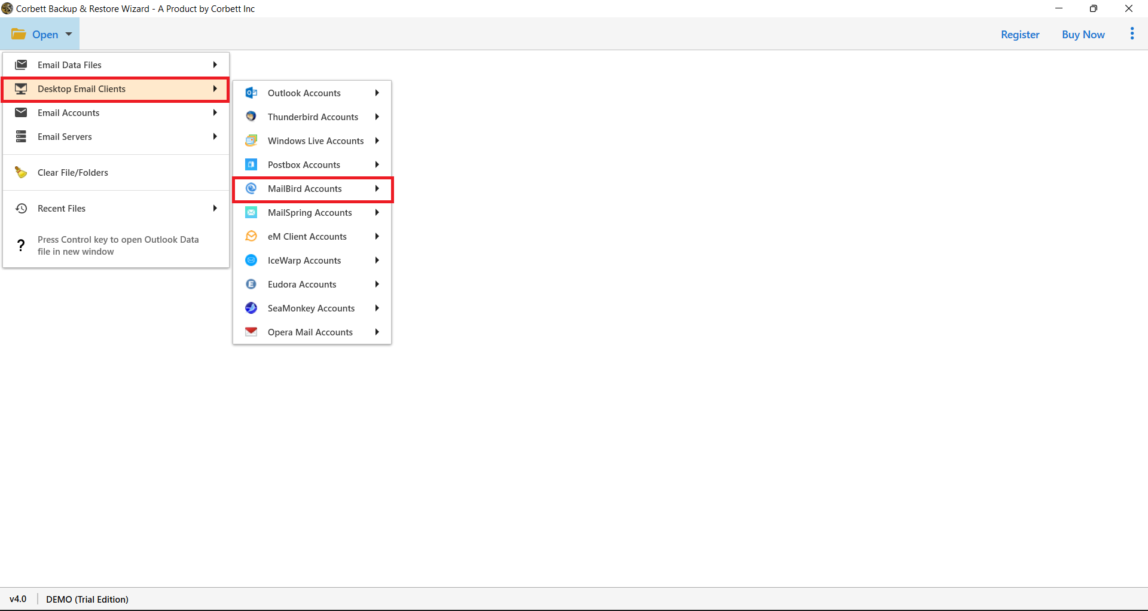1148x611 pixels.
Task: Select Opera Mail Accounts from the submenu
Action: (x=312, y=332)
